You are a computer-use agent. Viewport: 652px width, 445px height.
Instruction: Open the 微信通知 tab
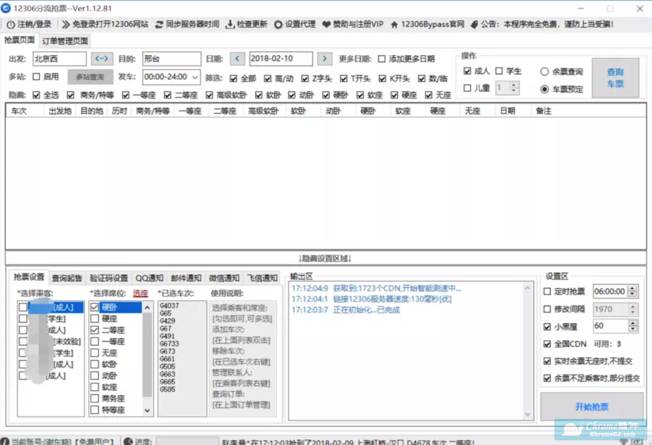point(224,278)
